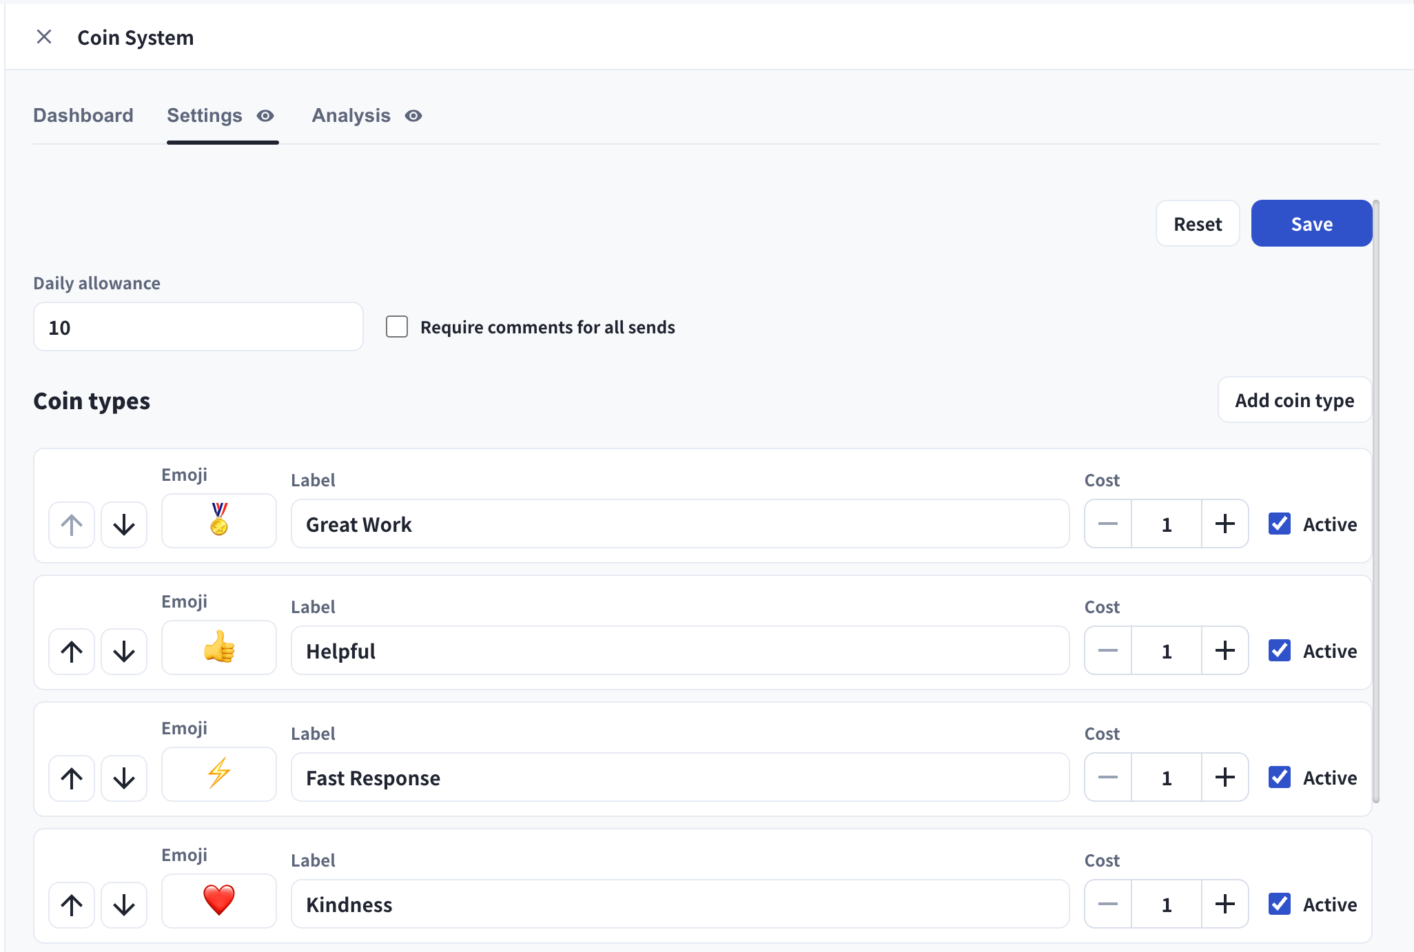The height and width of the screenshot is (952, 1414).
Task: Uncheck Active for Helpful
Action: pyautogui.click(x=1280, y=650)
